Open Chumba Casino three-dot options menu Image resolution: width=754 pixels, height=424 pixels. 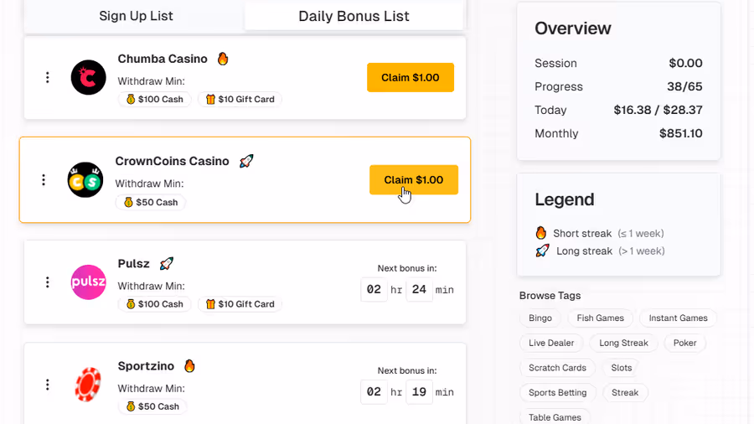[48, 77]
